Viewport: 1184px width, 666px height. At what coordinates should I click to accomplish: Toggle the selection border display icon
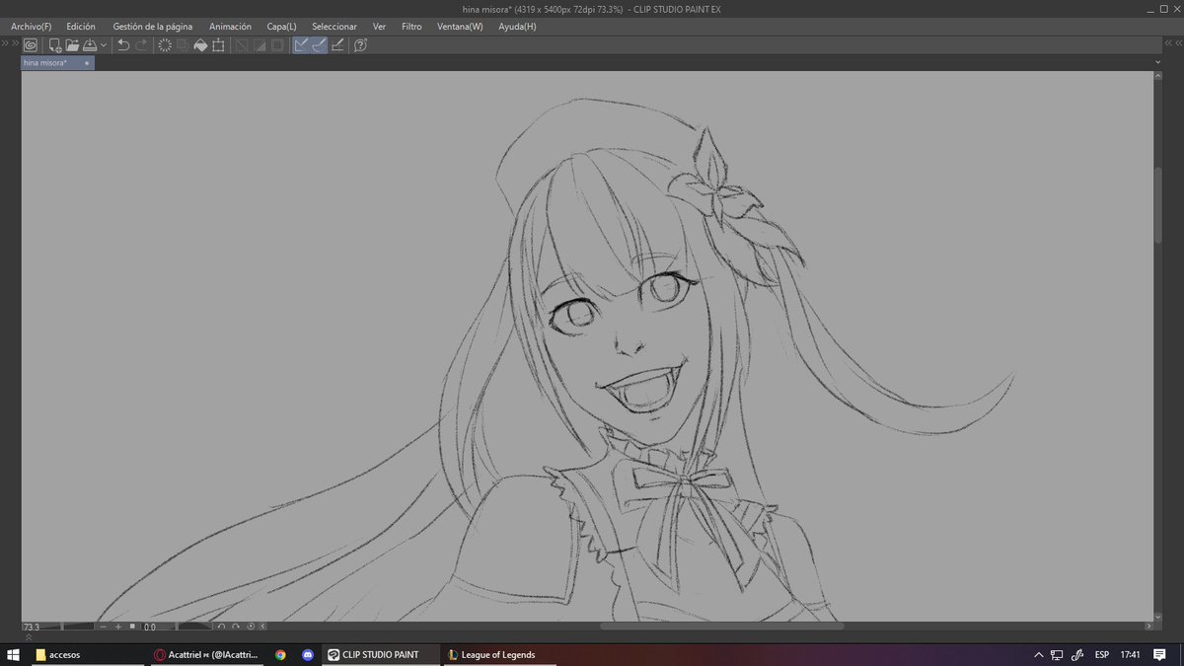[277, 44]
